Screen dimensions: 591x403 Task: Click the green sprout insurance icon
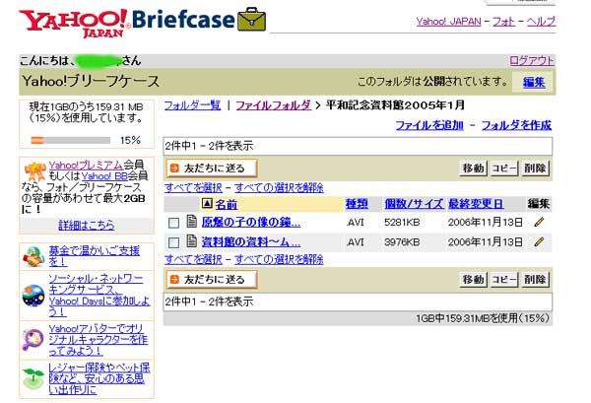33,378
